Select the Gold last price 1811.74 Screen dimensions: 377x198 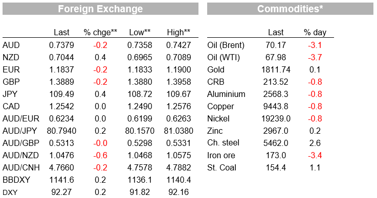[x=276, y=69]
